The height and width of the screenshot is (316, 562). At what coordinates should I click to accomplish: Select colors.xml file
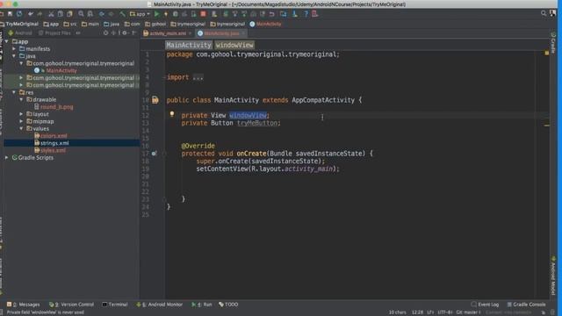pyautogui.click(x=54, y=136)
